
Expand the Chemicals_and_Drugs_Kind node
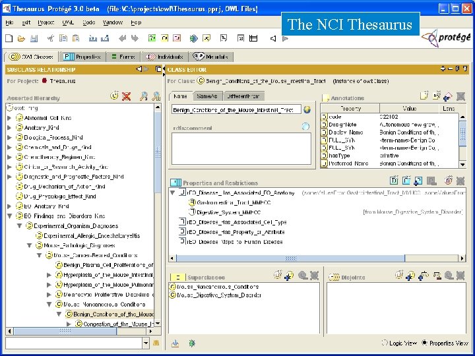pyautogui.click(x=9, y=148)
